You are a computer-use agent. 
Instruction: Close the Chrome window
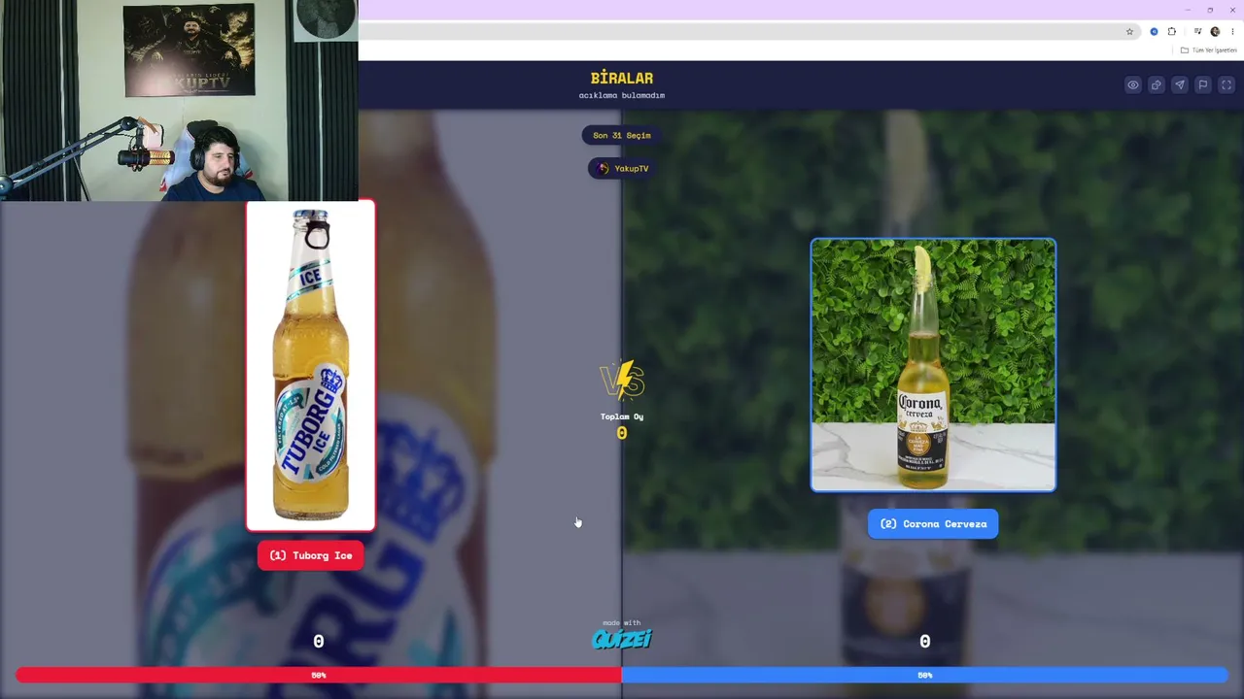(1232, 10)
